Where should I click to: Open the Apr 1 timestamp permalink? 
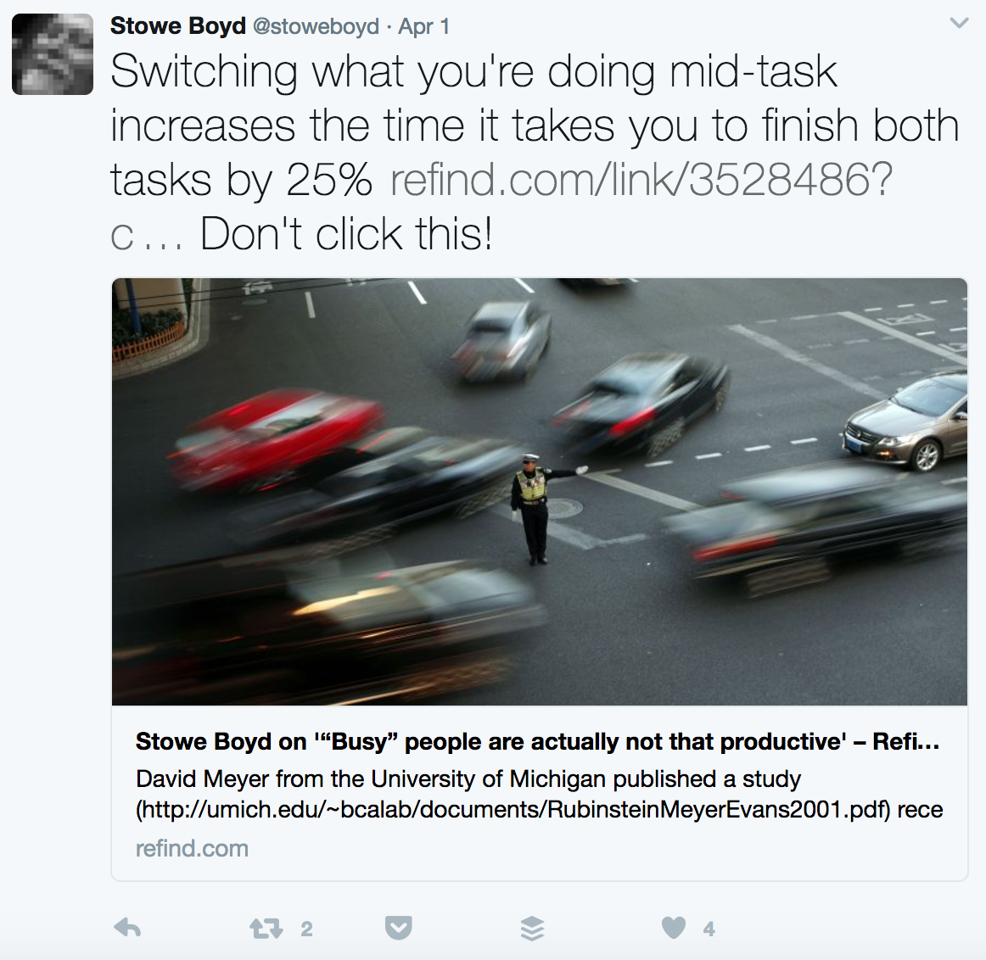(423, 26)
